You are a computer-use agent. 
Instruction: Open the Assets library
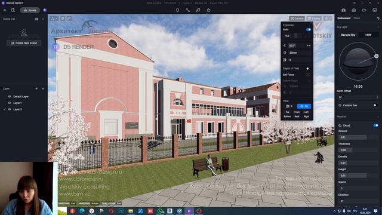pos(30,10)
